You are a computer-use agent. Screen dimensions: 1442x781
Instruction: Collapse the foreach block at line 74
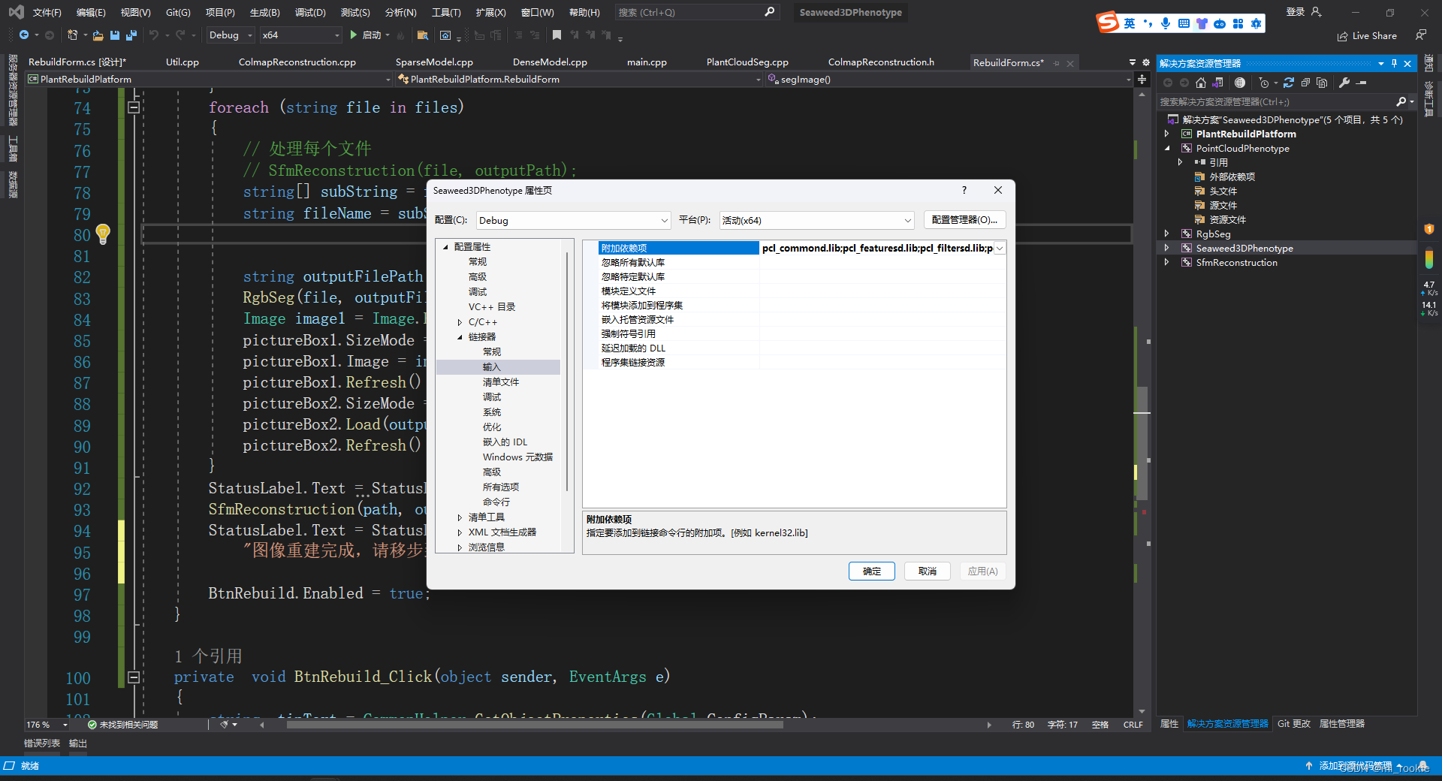(x=134, y=107)
